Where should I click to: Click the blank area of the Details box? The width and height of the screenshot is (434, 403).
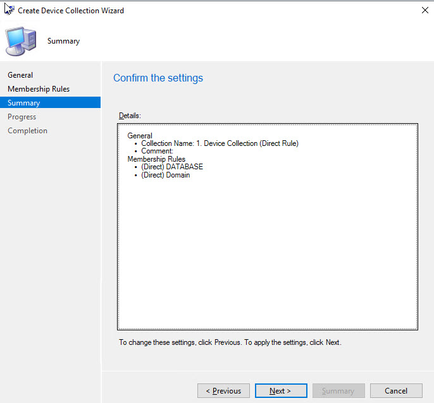(x=267, y=253)
